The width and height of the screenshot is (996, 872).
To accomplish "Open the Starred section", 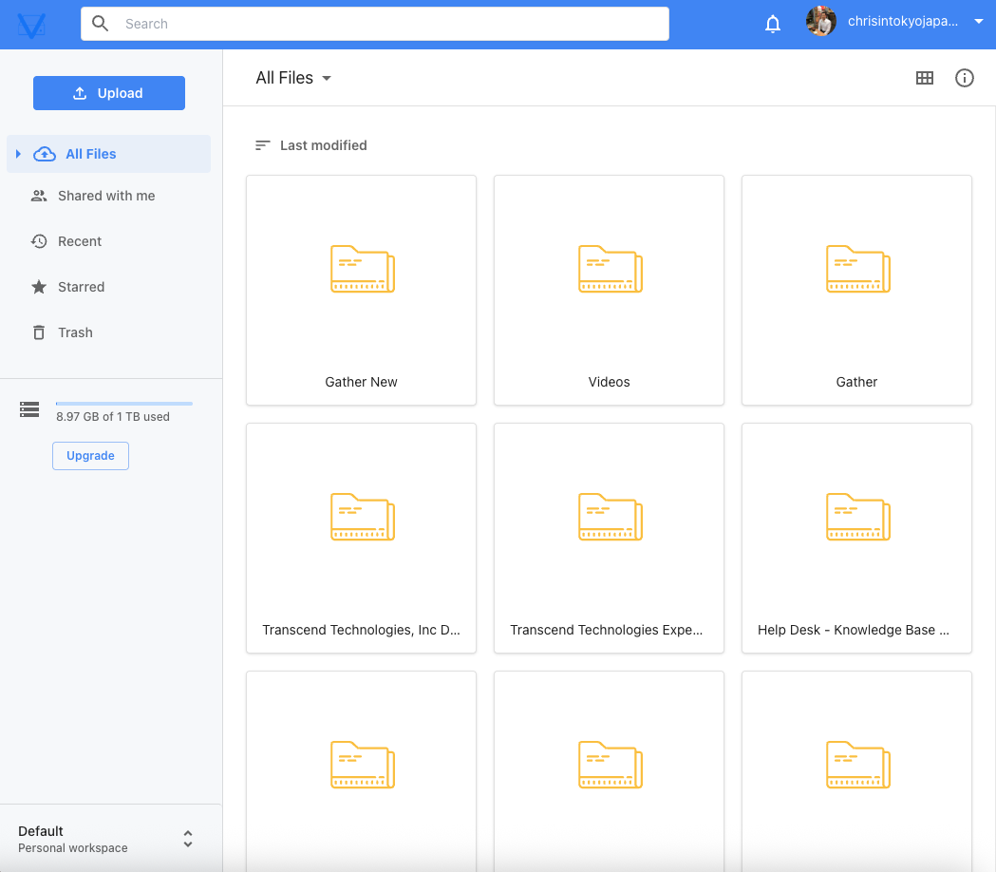I will (x=81, y=287).
